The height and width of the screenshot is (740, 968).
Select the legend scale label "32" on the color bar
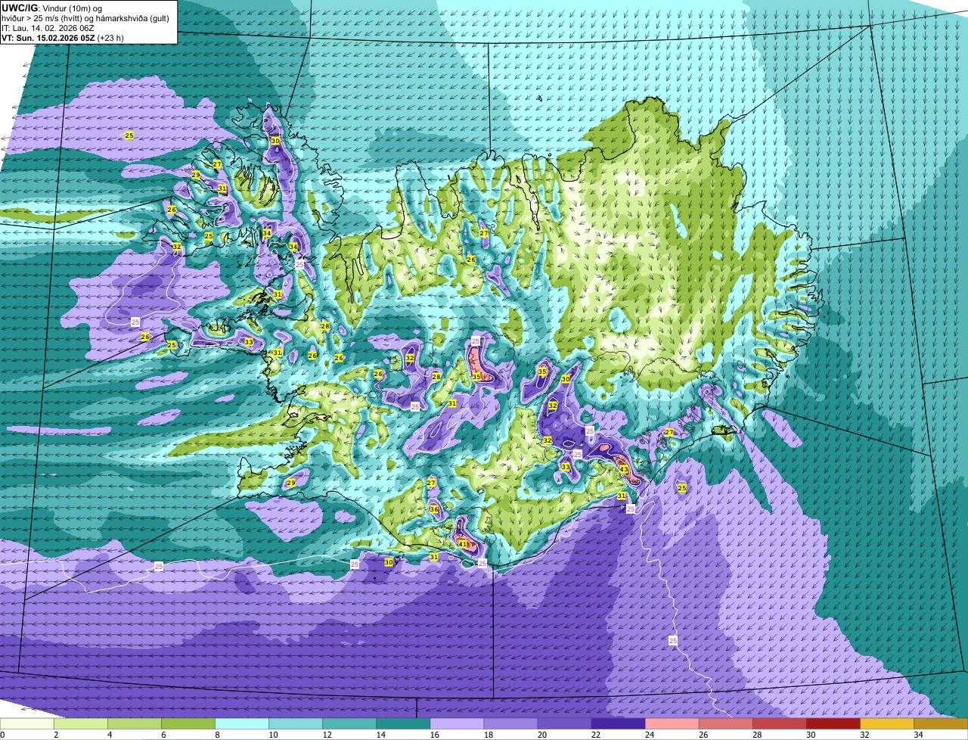(864, 735)
